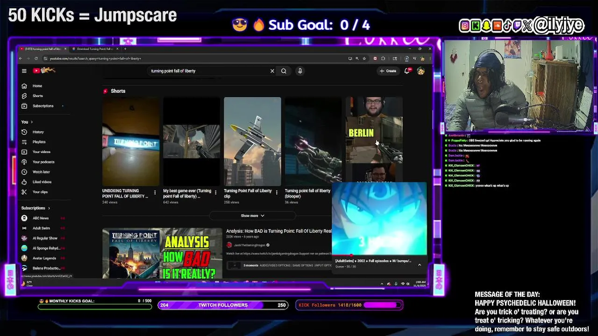Expand Shorts with Show more
Screen dimensions: 598x336
252,216
